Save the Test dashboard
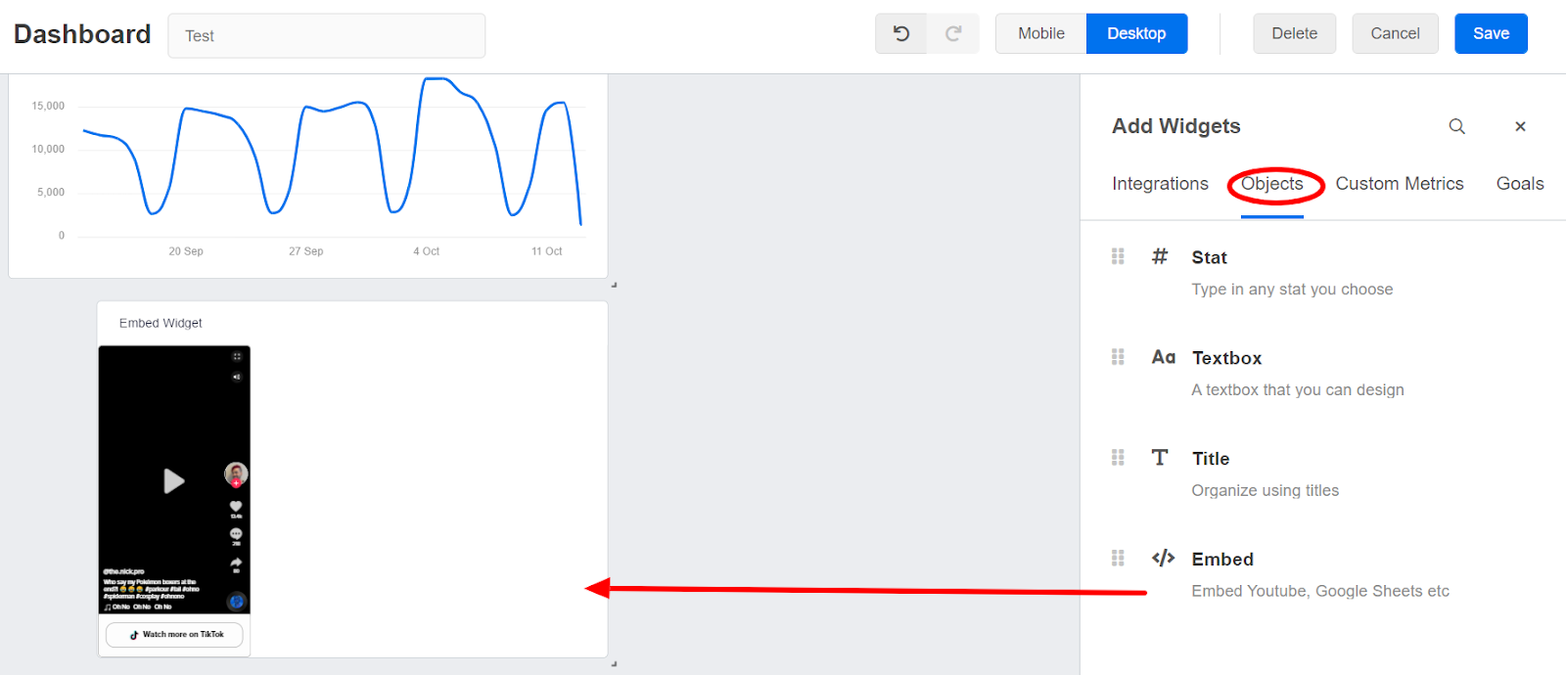Viewport: 1566px width, 675px height. point(1490,32)
